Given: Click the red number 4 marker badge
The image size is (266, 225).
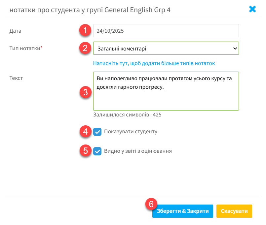Looking at the screenshot, I should pyautogui.click(x=85, y=132).
